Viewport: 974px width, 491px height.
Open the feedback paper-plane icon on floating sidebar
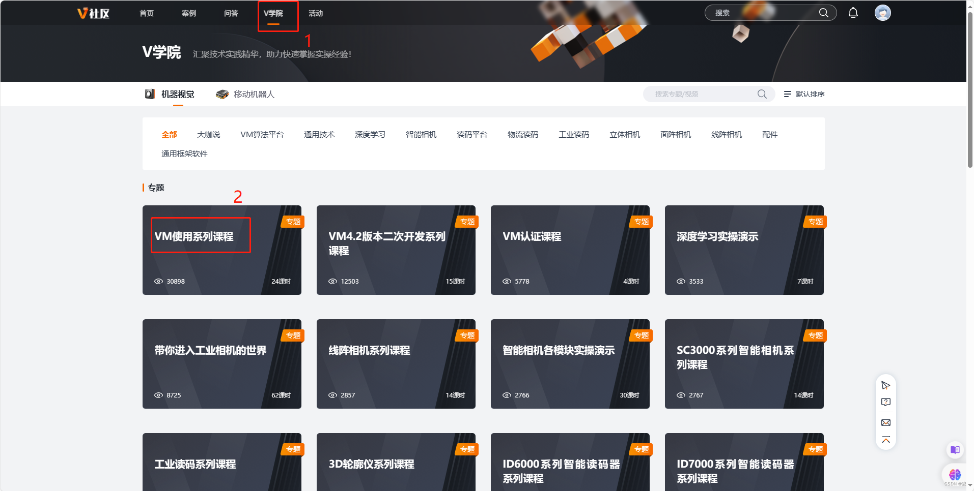tap(886, 385)
